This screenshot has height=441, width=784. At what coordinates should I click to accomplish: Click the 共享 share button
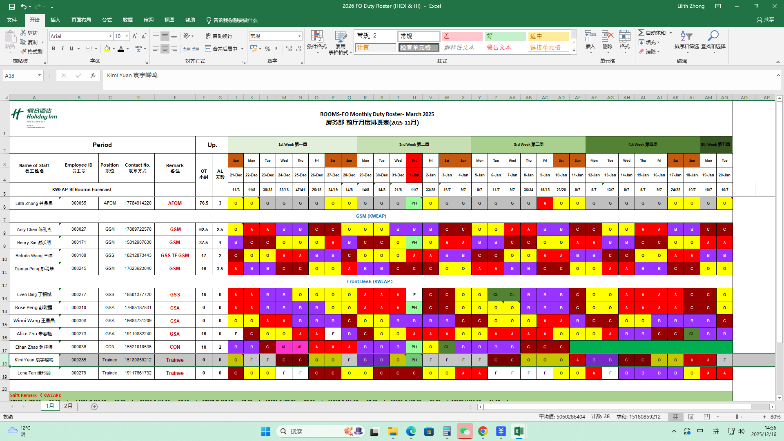tap(765, 20)
